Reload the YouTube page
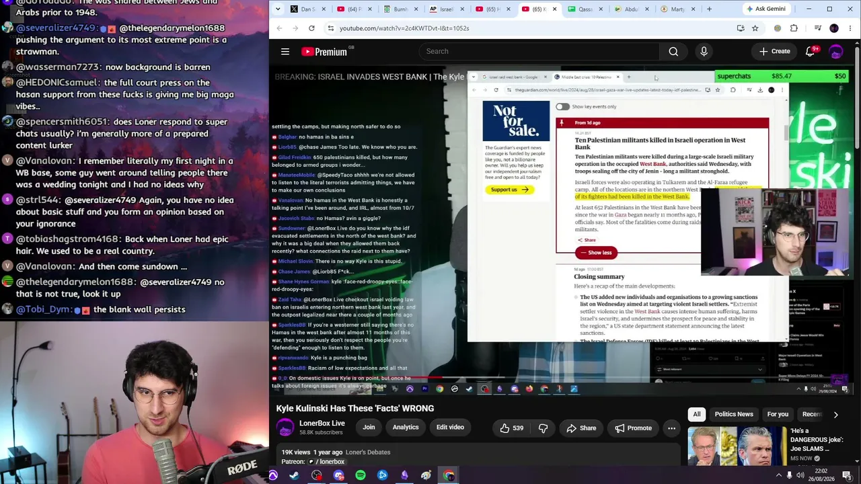Screen dimensions: 861x484 [311, 28]
